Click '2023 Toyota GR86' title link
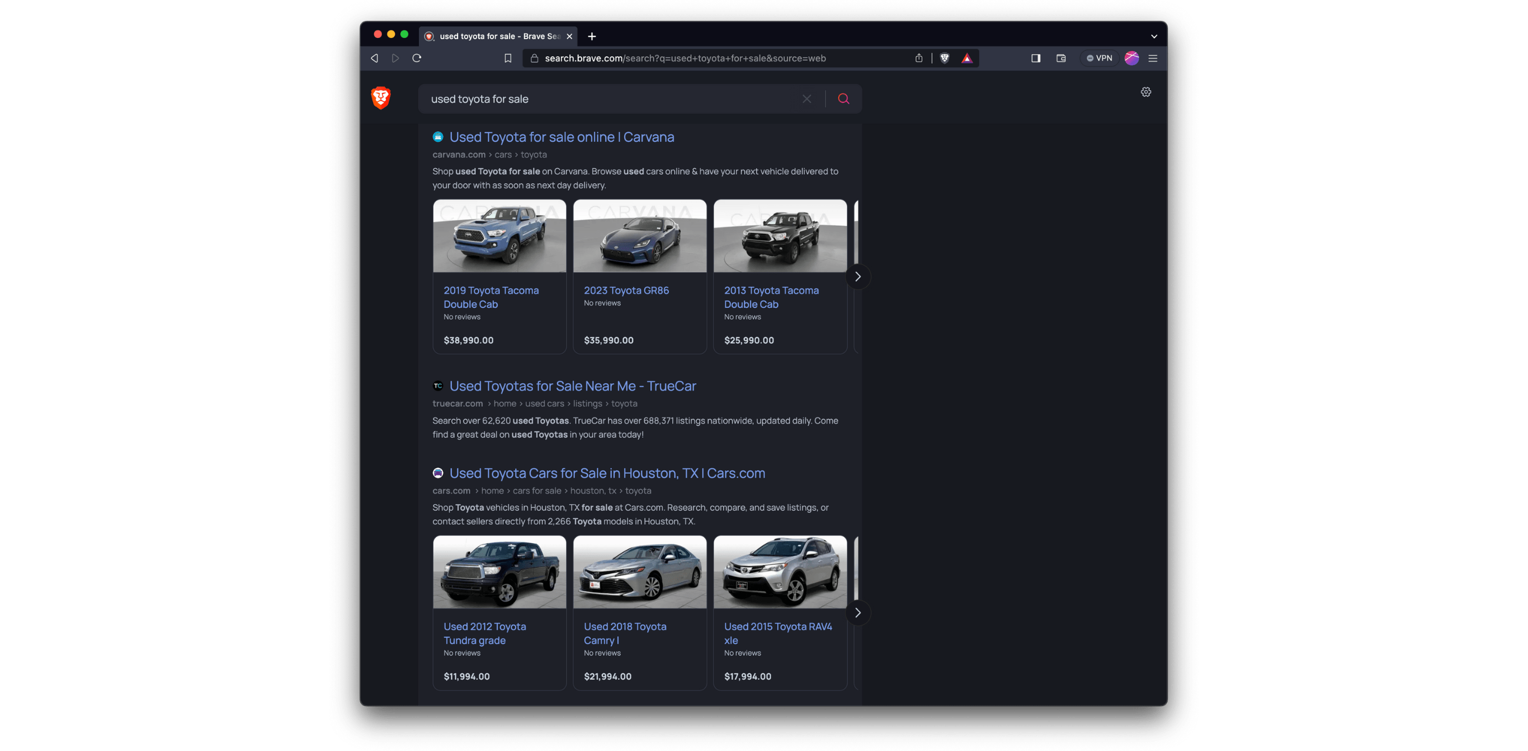Image resolution: width=1528 pixels, height=751 pixels. coord(626,291)
